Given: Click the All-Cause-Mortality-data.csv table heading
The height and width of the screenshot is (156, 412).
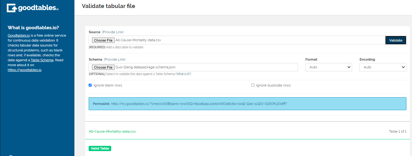Looking at the screenshot, I should coord(112,131).
